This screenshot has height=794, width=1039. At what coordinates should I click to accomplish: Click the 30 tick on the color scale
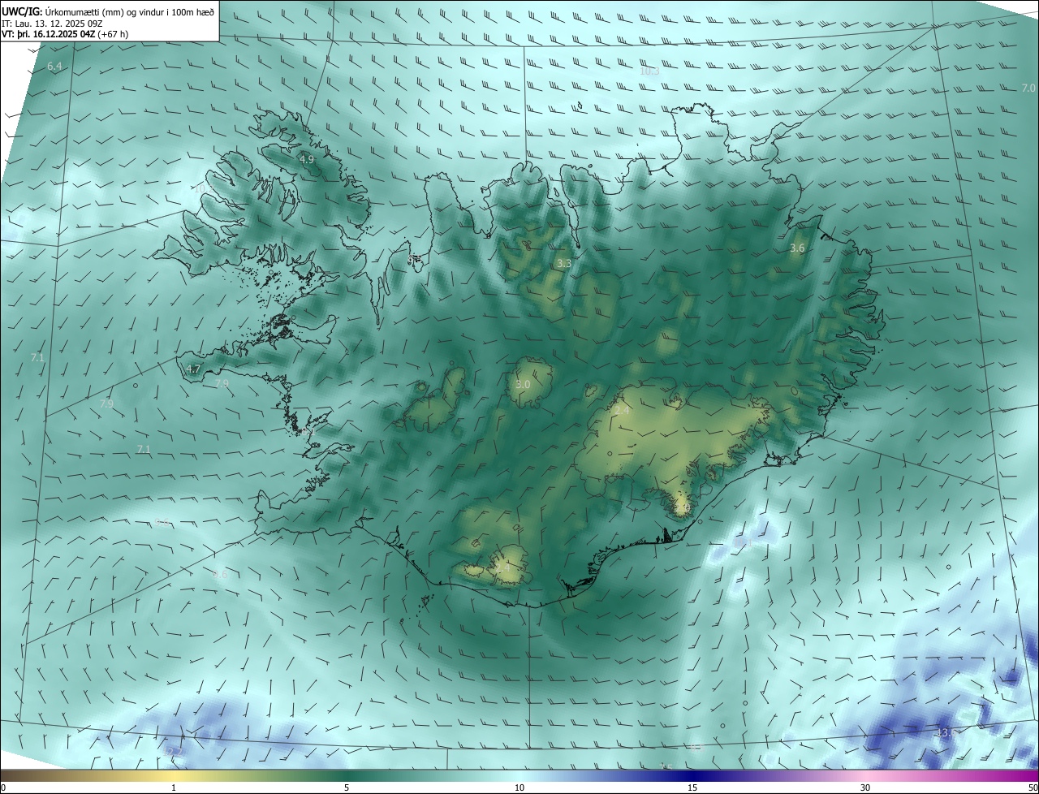[865, 788]
